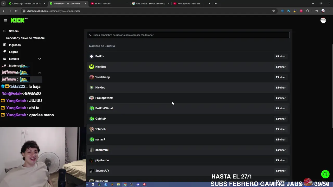Remove BotRix as moderator
Image resolution: width=333 pixels, height=187 pixels.
click(x=281, y=56)
